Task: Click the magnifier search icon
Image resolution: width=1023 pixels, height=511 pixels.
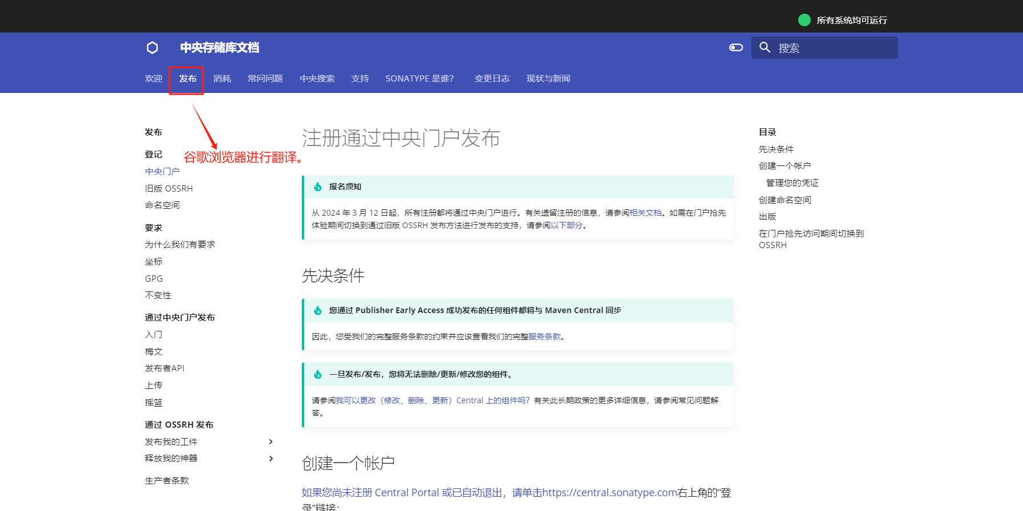Action: [765, 47]
